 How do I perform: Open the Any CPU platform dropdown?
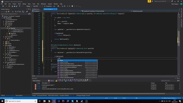click(38, 6)
